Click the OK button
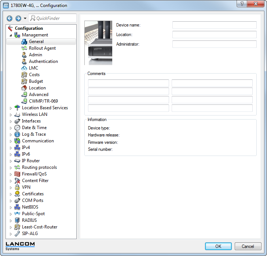This screenshot has height=256, width=267. click(218, 246)
